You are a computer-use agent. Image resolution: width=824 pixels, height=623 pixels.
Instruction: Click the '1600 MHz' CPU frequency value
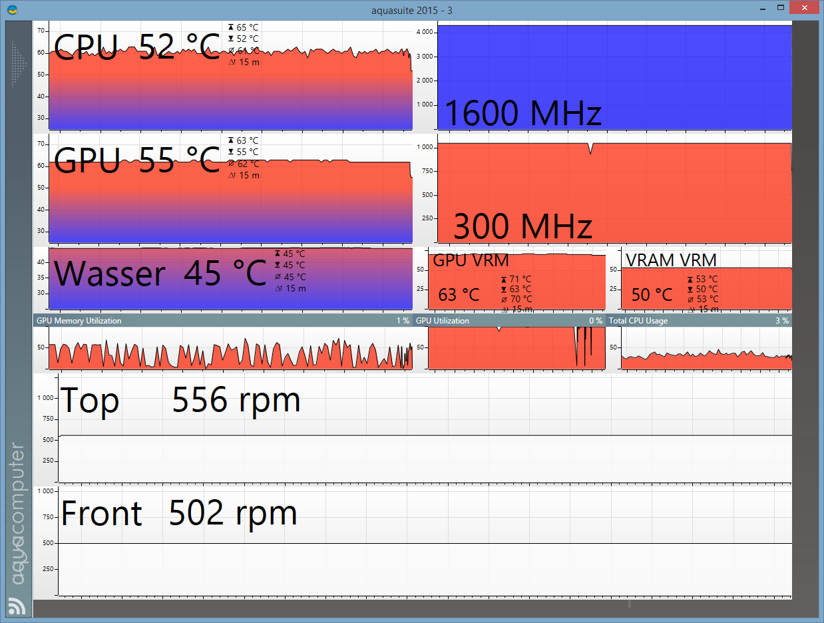coord(522,112)
